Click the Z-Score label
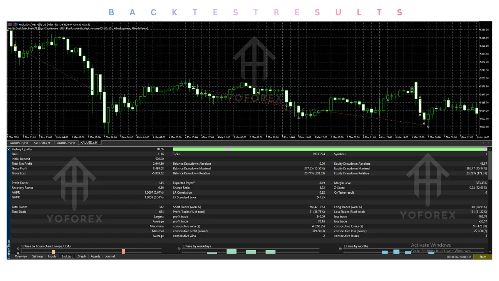This screenshot has width=499, height=281. (x=340, y=188)
